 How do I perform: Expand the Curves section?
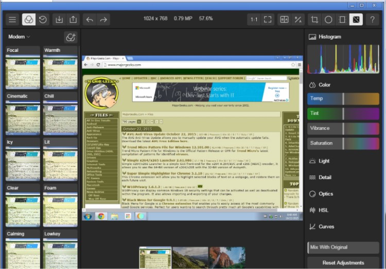[322, 227]
